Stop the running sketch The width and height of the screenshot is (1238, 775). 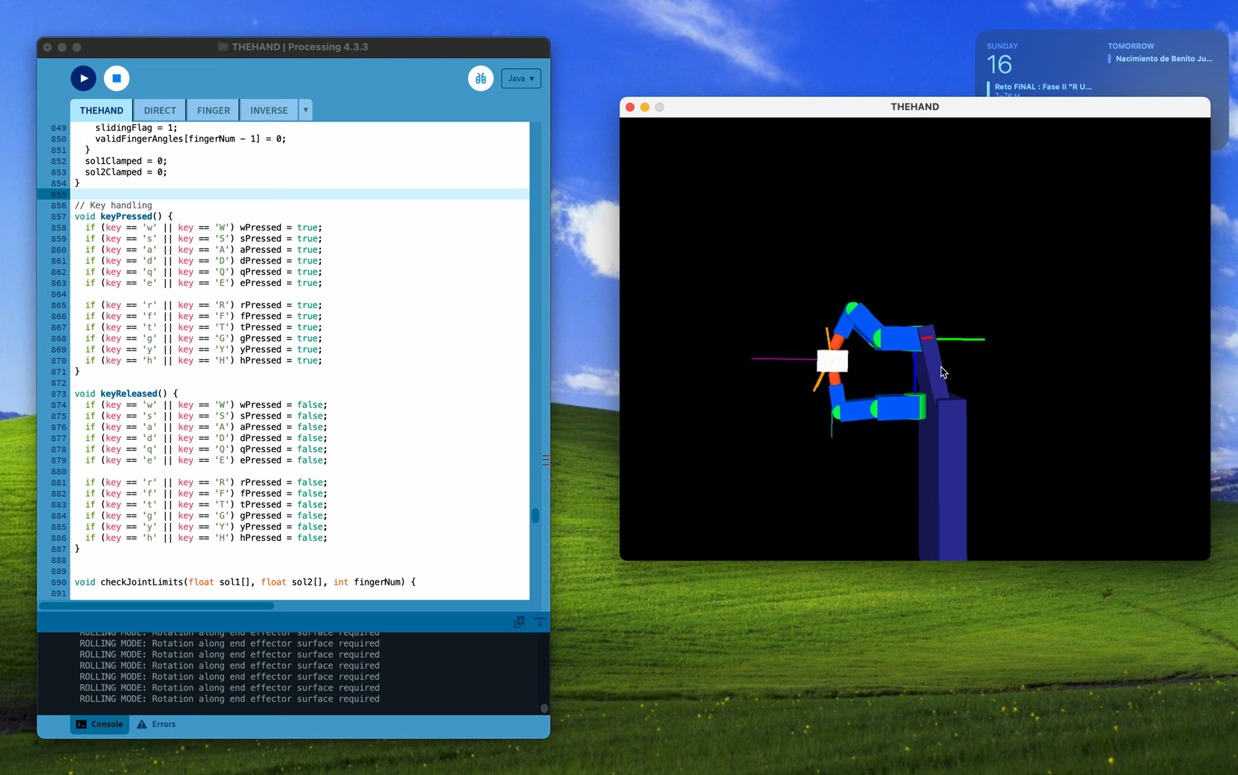(116, 78)
